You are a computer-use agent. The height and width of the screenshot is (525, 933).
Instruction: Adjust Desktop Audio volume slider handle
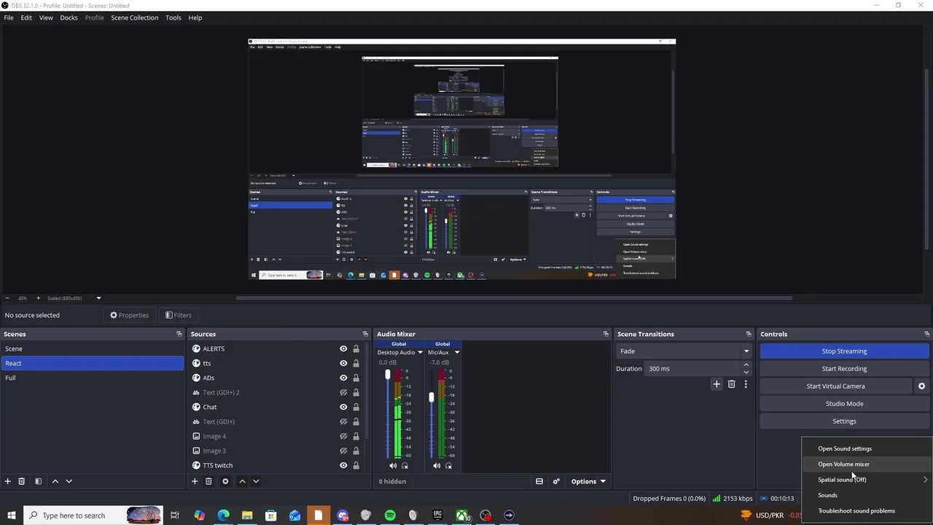tap(388, 375)
